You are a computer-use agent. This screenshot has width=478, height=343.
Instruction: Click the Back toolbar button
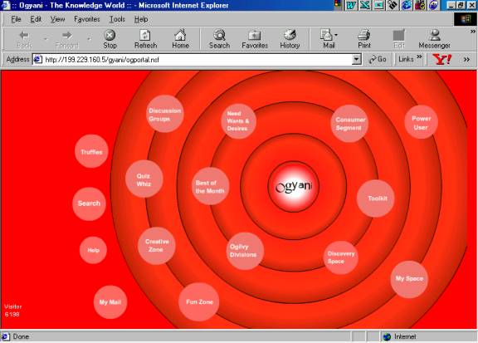click(24, 40)
